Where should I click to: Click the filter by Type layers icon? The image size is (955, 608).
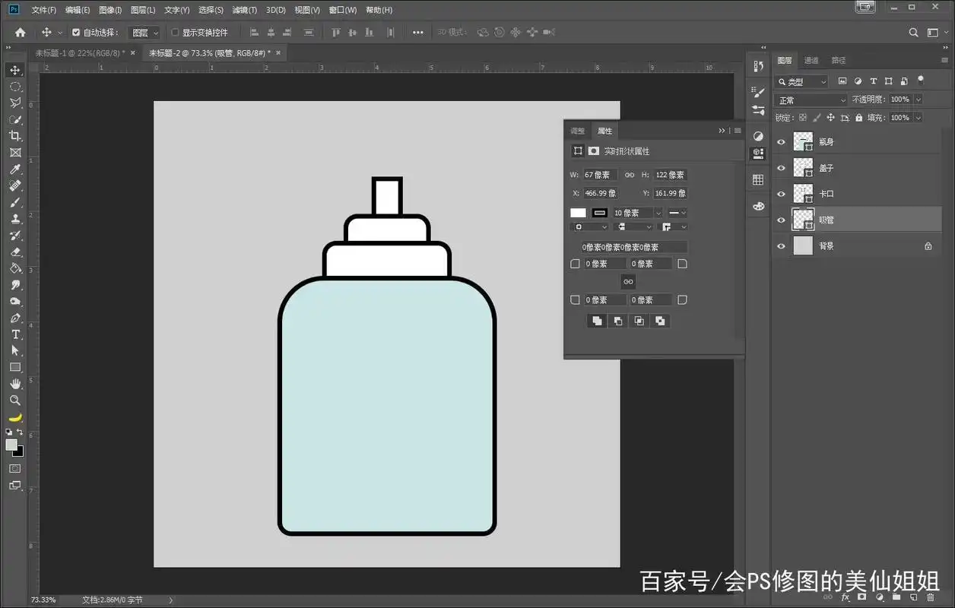tap(873, 81)
